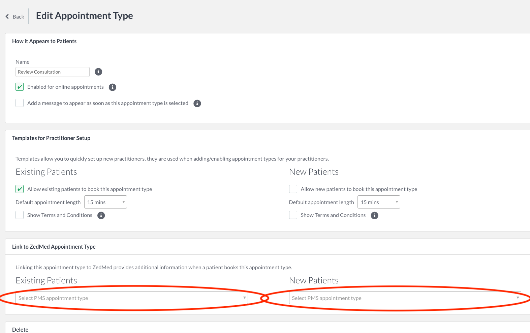Viewport: 530px width, 333px height.
Task: Open info icon for online appointments
Action: (113, 87)
